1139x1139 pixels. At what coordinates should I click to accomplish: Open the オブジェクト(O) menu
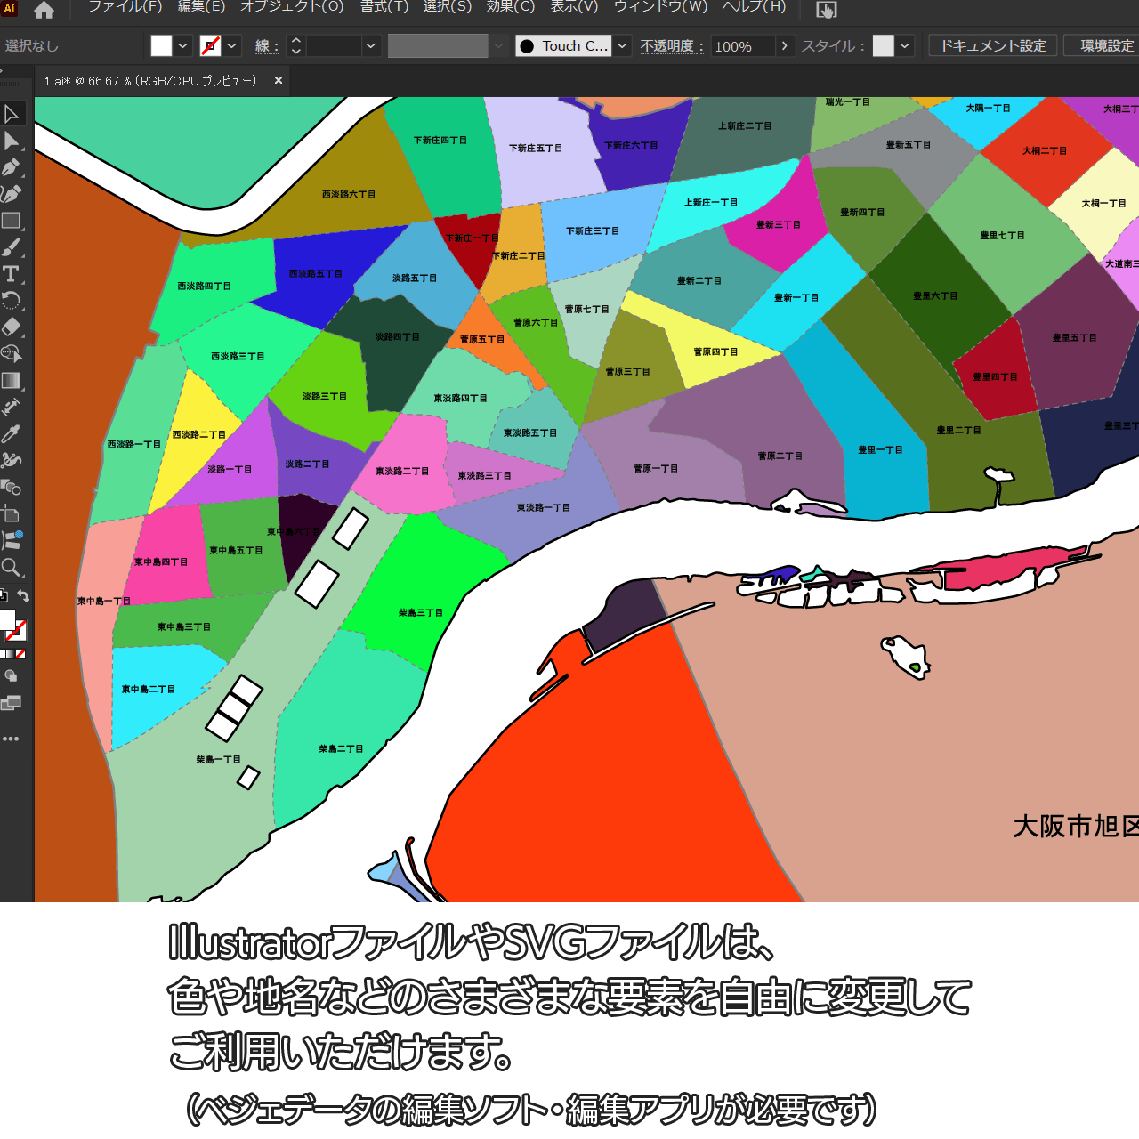(292, 7)
